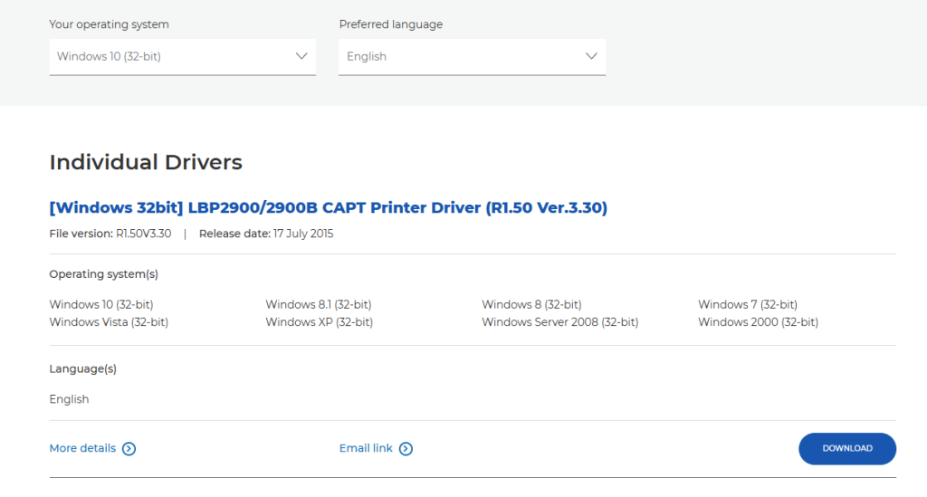This screenshot has height=497, width=927.
Task: Click Windows 8 (32-bit) in the list
Action: pyautogui.click(x=531, y=304)
